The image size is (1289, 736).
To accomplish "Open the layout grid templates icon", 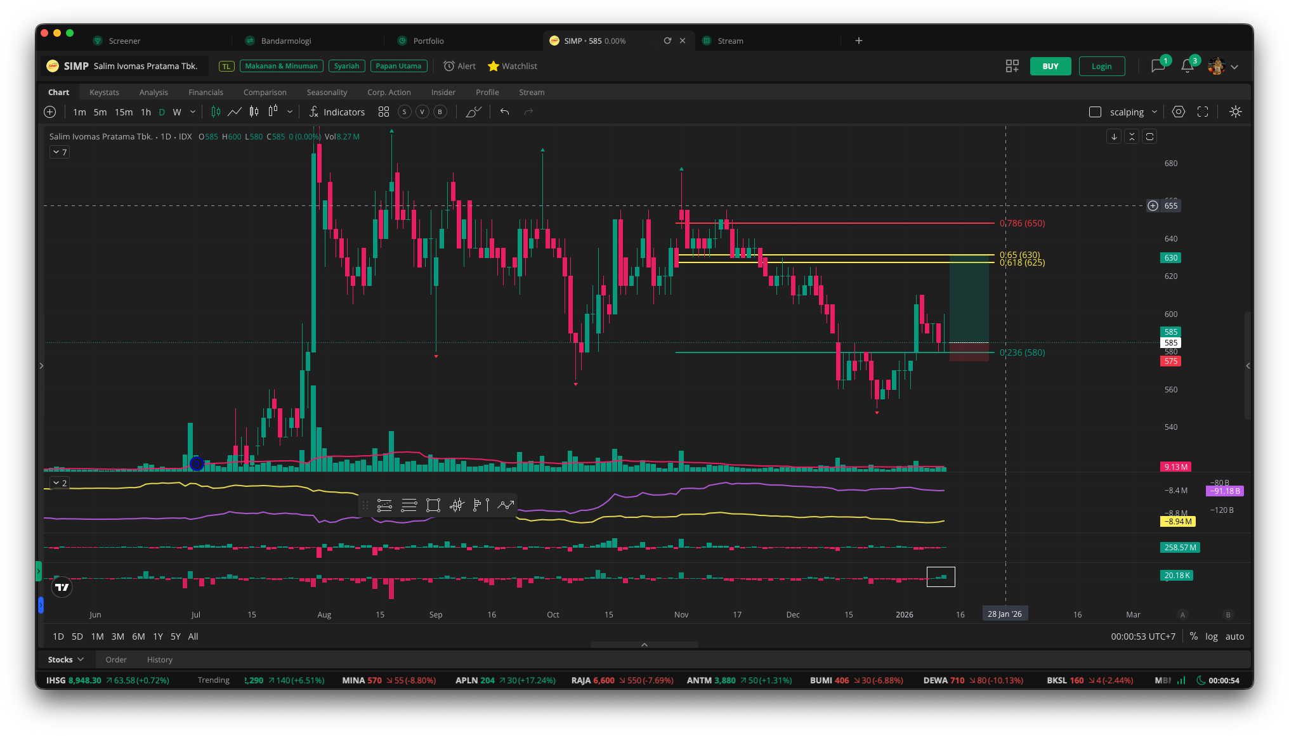I will click(x=384, y=112).
